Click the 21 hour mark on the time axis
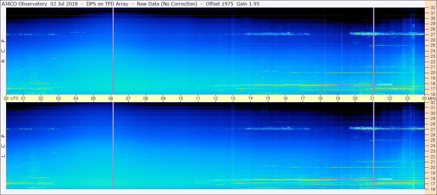Screen dimensions: 437x195 tap(372, 98)
